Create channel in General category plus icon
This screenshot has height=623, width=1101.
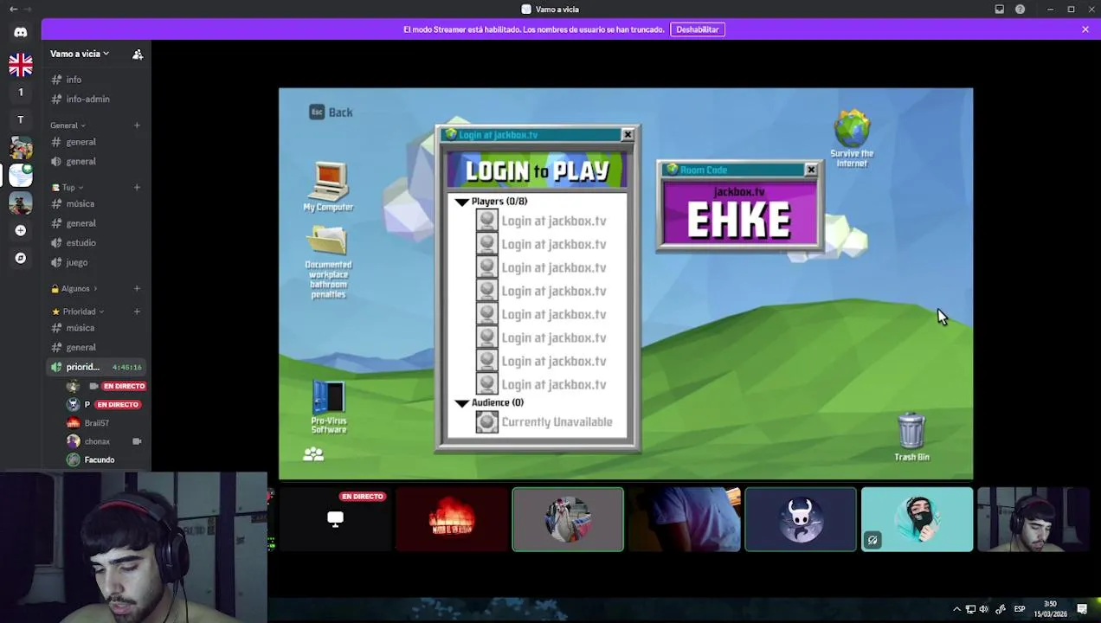pyautogui.click(x=137, y=125)
